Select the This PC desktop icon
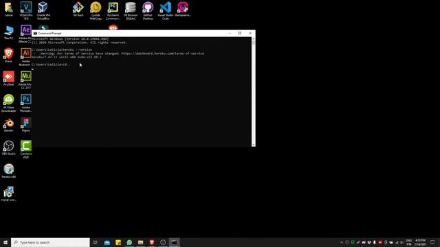Viewport: 440px width, 247px height. coord(9,32)
